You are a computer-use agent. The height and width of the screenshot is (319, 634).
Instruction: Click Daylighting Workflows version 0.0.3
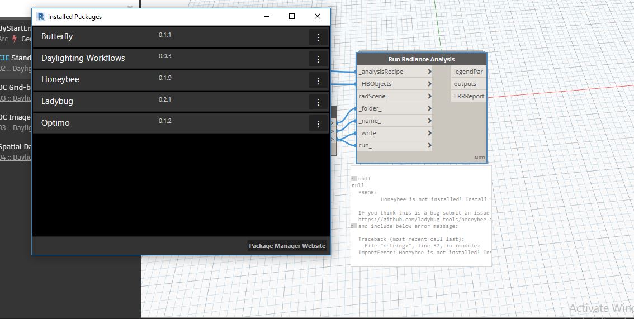click(x=165, y=56)
